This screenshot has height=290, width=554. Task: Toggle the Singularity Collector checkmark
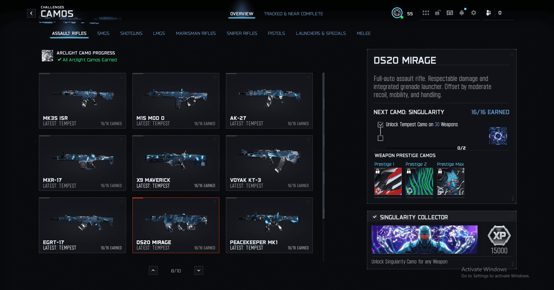pyautogui.click(x=375, y=217)
